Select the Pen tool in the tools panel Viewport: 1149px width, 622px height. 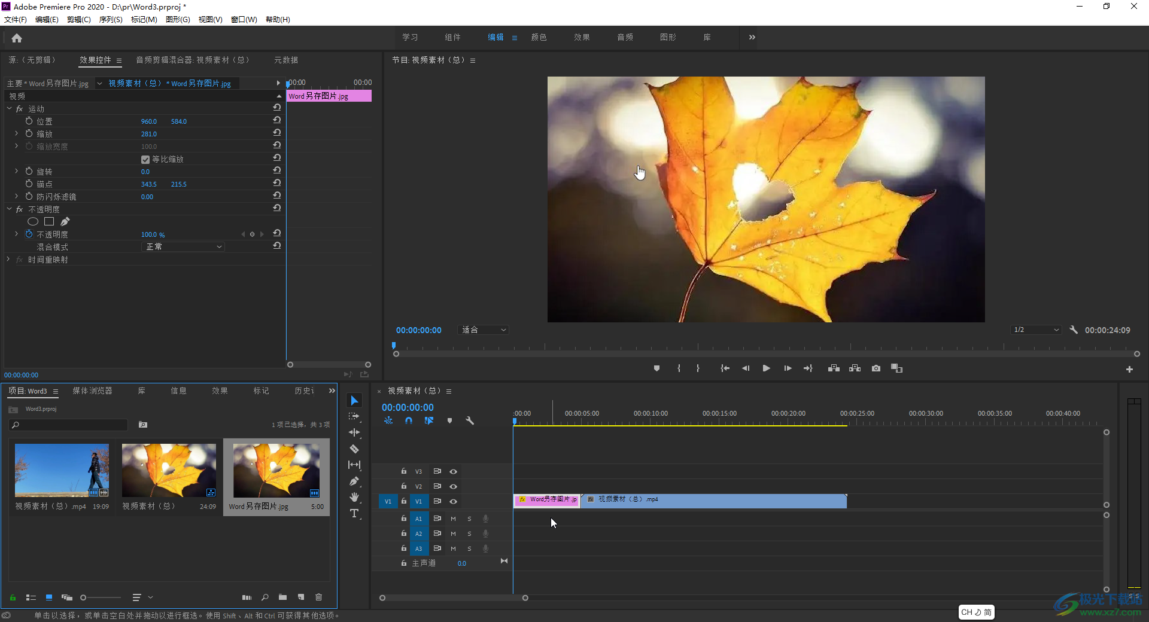click(x=354, y=481)
